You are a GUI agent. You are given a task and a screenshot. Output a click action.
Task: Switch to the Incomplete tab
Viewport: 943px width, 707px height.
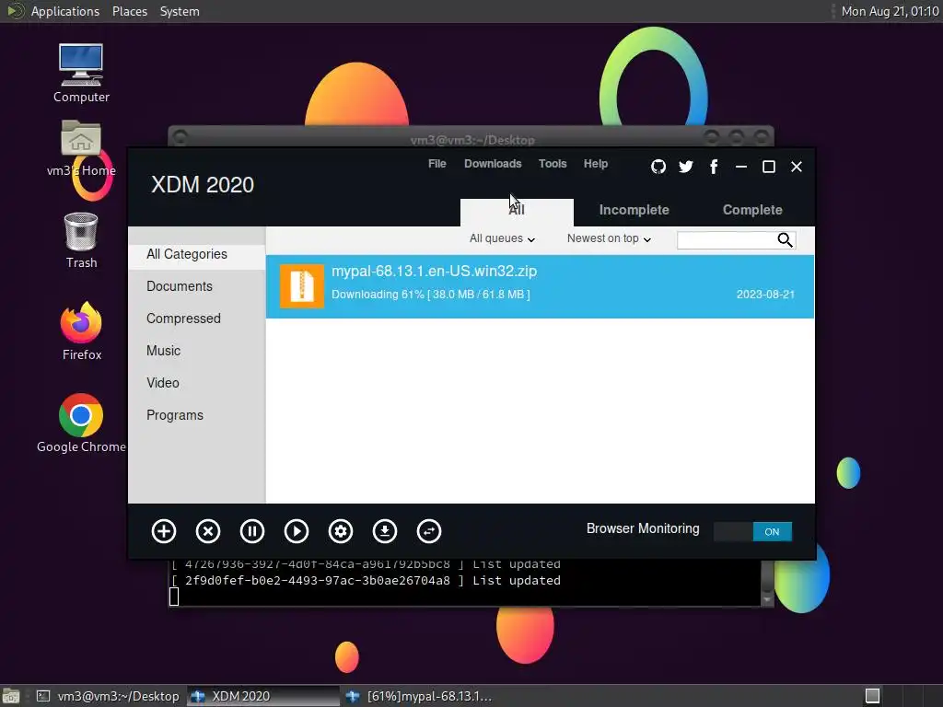click(x=634, y=210)
